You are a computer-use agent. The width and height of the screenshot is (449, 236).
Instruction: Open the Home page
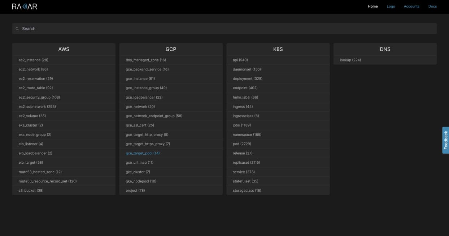coord(373,6)
